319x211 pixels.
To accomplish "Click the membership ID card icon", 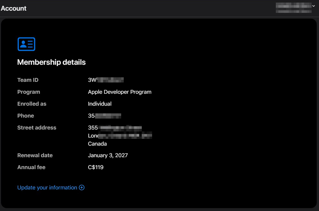I will pyautogui.click(x=26, y=44).
